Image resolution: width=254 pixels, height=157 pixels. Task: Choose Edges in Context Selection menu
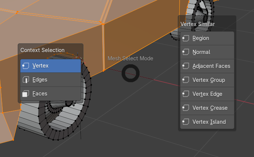pyautogui.click(x=51, y=80)
